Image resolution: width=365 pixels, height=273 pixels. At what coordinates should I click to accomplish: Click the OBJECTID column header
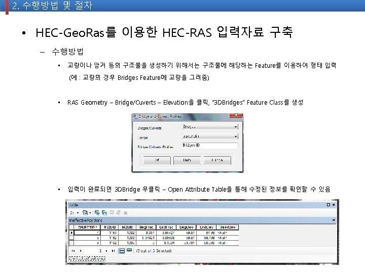[87, 227]
